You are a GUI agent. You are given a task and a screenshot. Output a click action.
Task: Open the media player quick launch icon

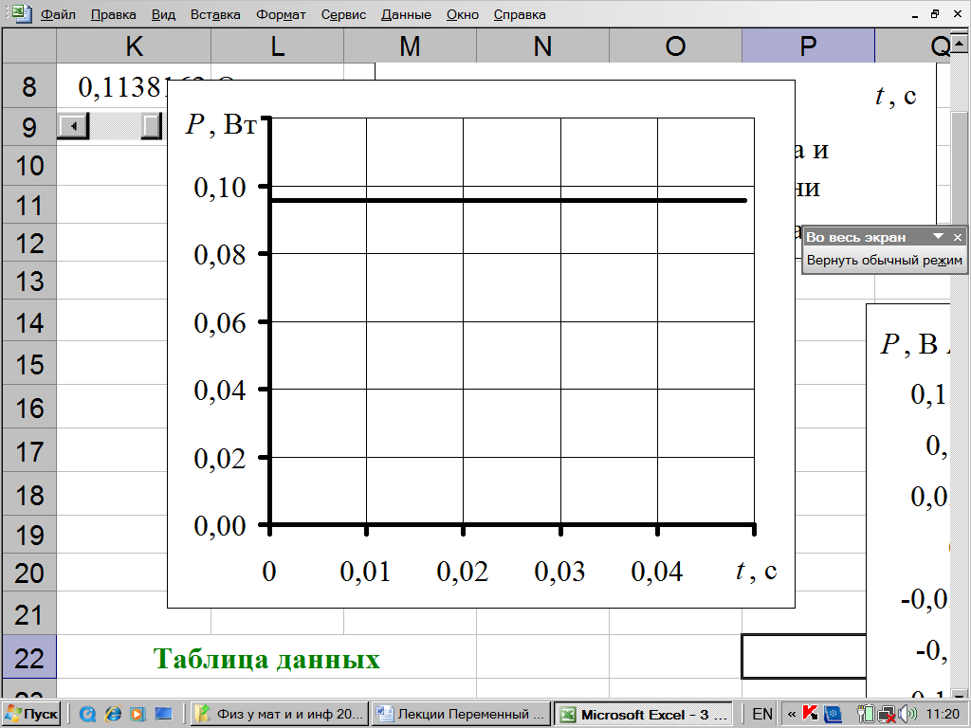137,715
